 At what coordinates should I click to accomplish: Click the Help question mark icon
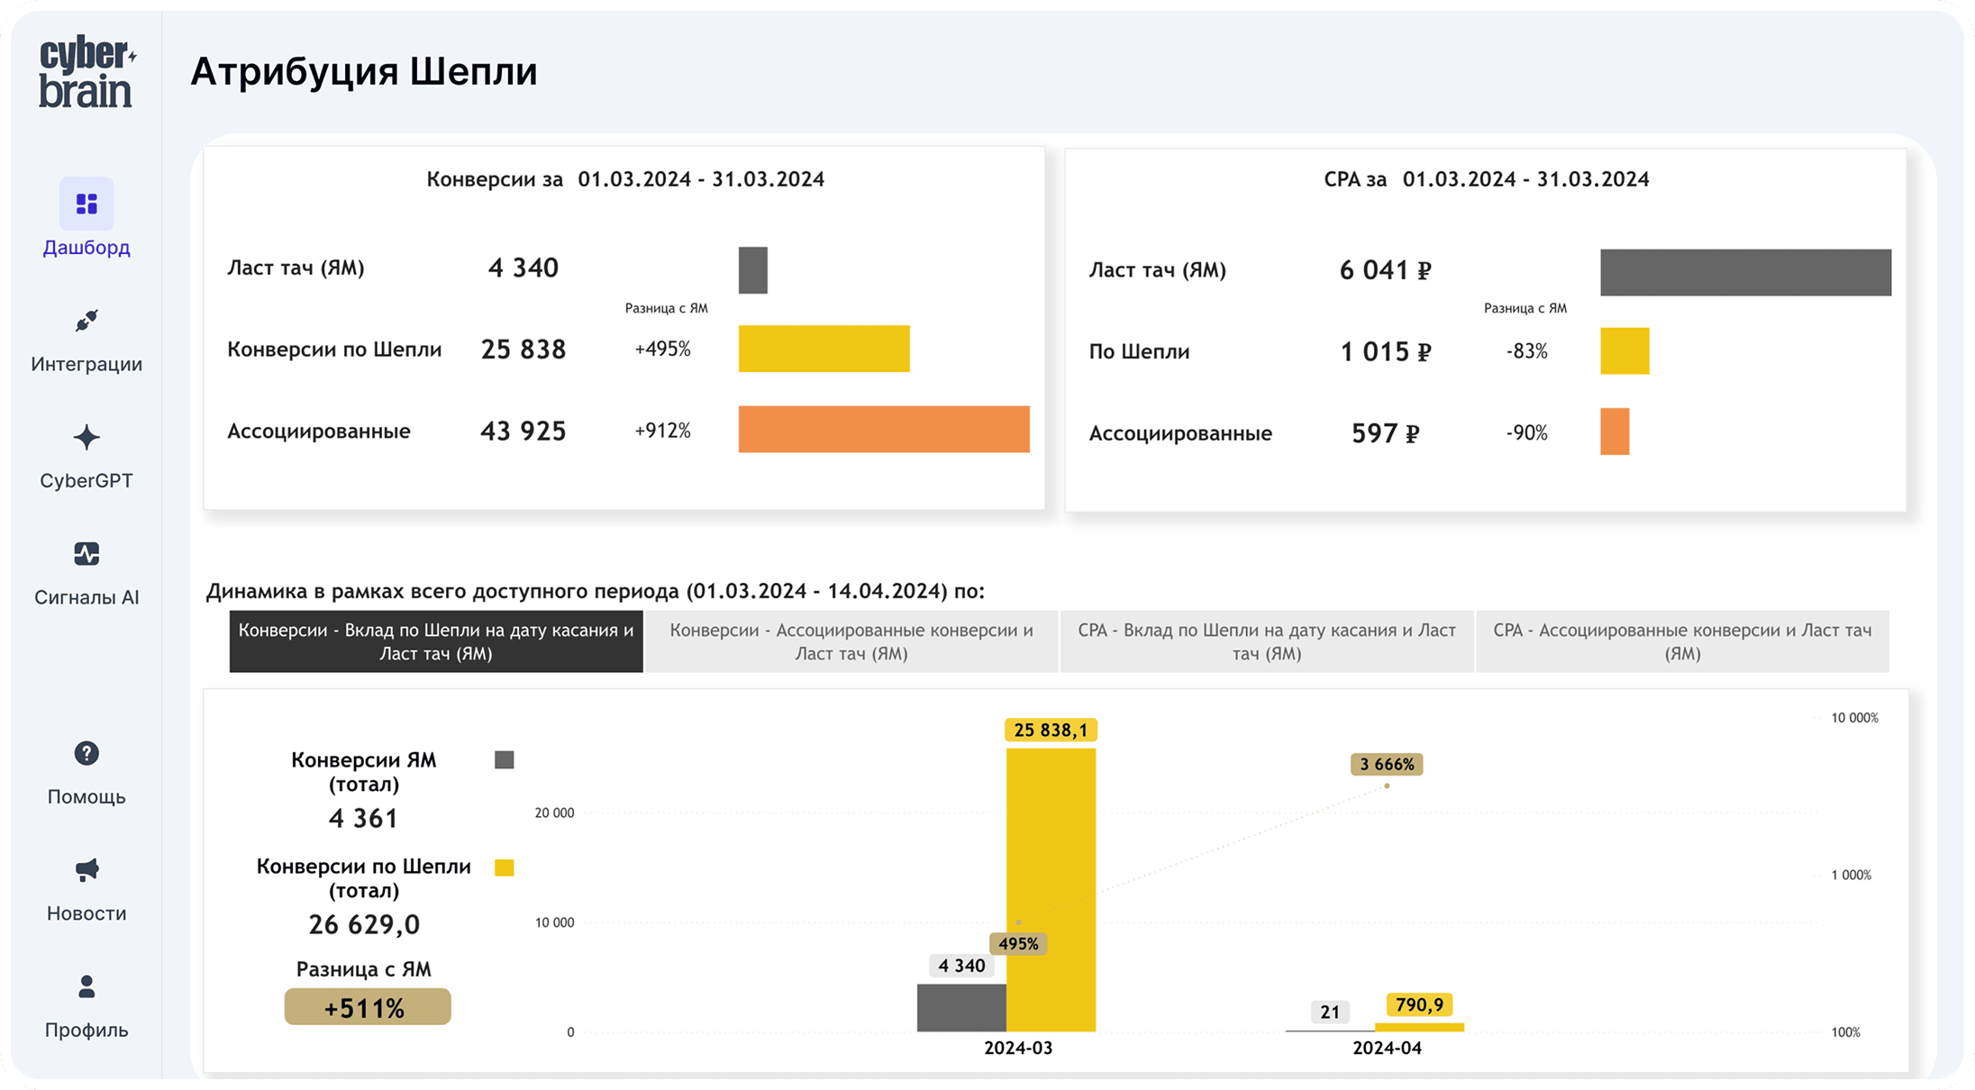coord(86,753)
